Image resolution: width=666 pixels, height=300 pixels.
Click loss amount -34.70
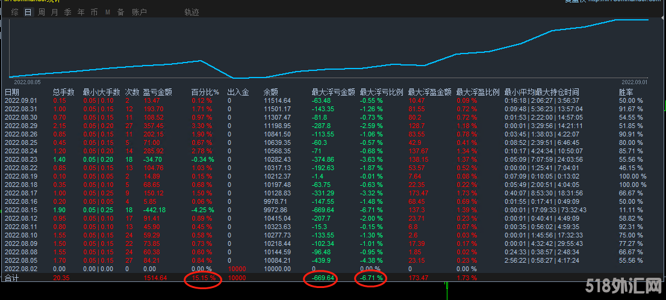click(x=152, y=159)
